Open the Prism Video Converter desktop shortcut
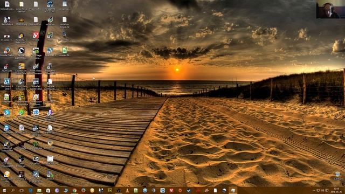Image resolution: width=345 pixels, height=194 pixels. [x=36, y=68]
